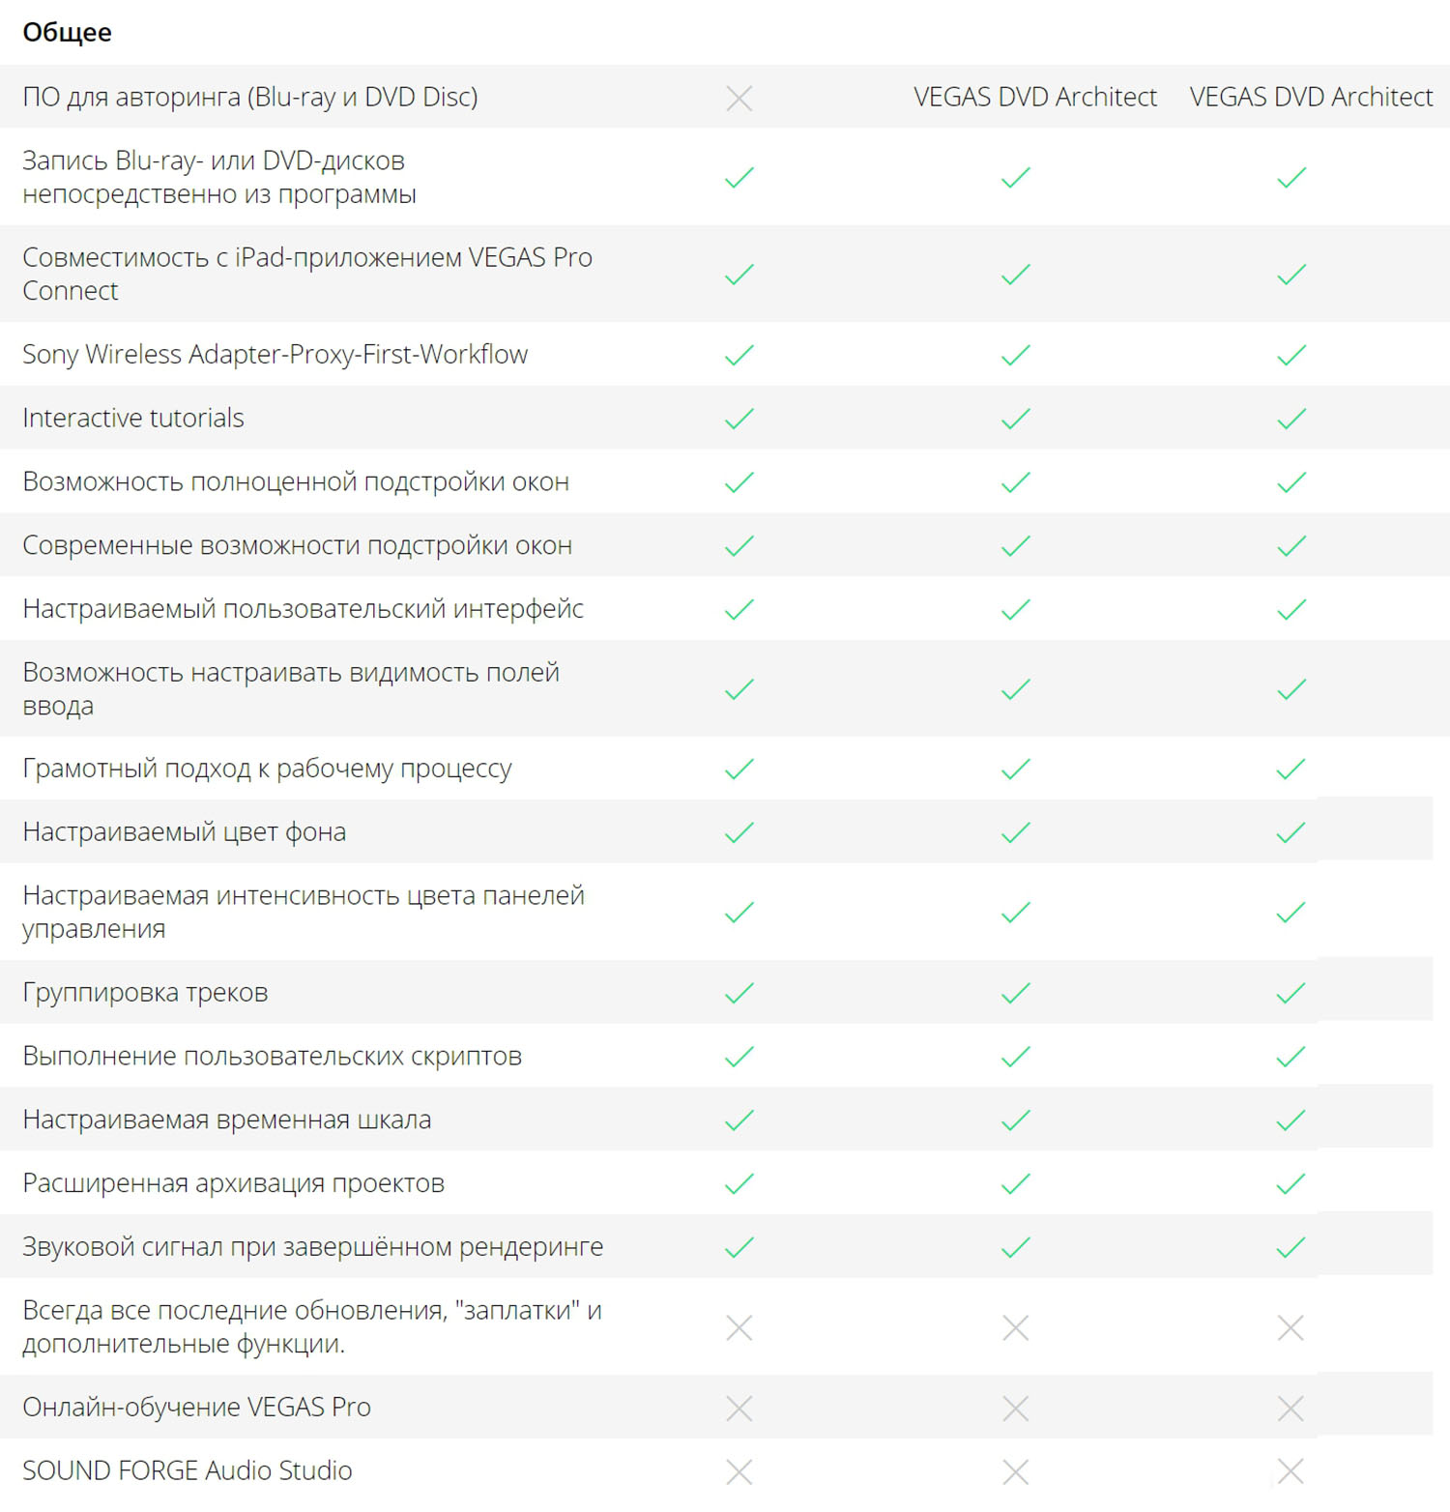The height and width of the screenshot is (1512, 1450).
Task: Click the Общее section heading
Action: [68, 33]
